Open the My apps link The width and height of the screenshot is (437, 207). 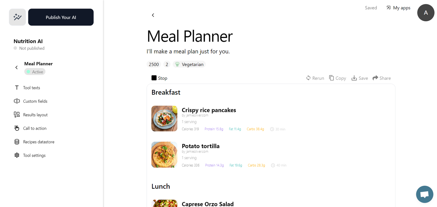pos(398,8)
